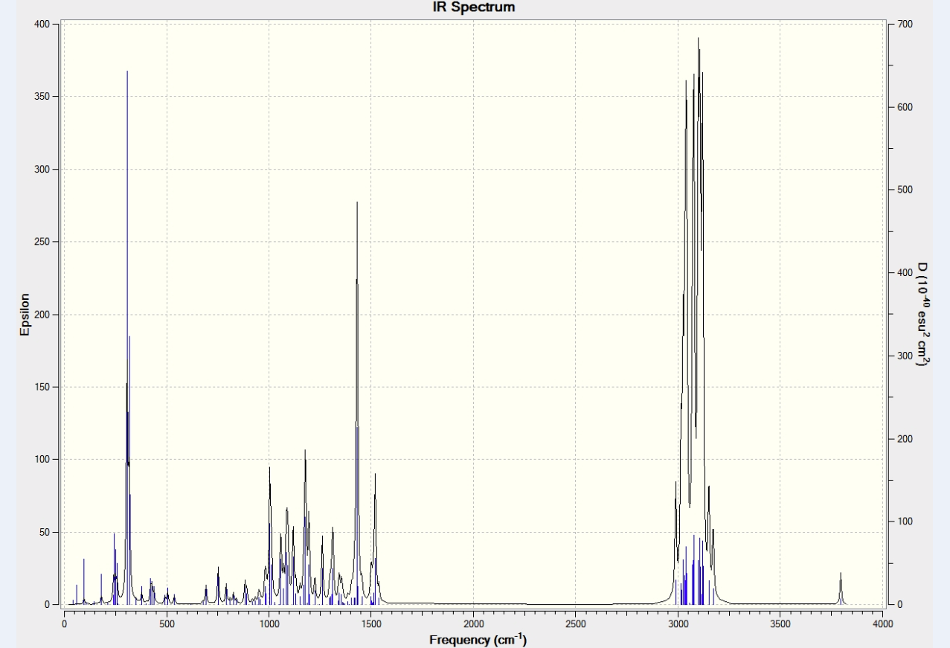Screen dimensions: 950x648
Task: Click the "Epsilon" axis label
Action: 25,315
